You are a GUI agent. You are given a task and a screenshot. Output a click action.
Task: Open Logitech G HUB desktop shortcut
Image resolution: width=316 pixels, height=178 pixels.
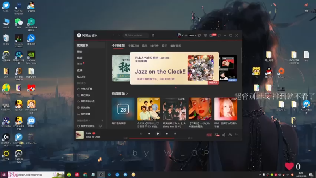pos(6,140)
